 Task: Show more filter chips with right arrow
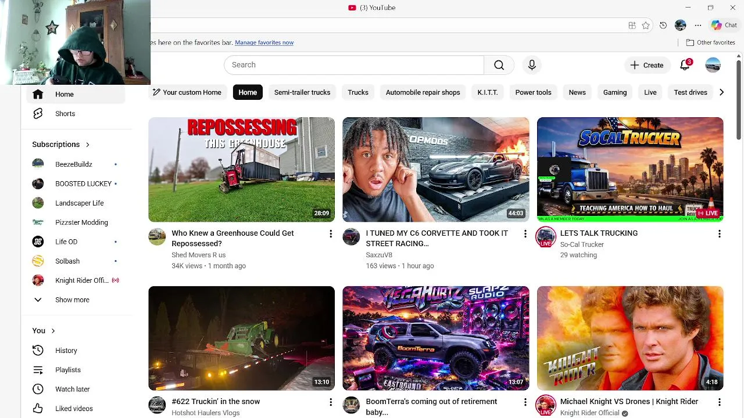pos(721,92)
